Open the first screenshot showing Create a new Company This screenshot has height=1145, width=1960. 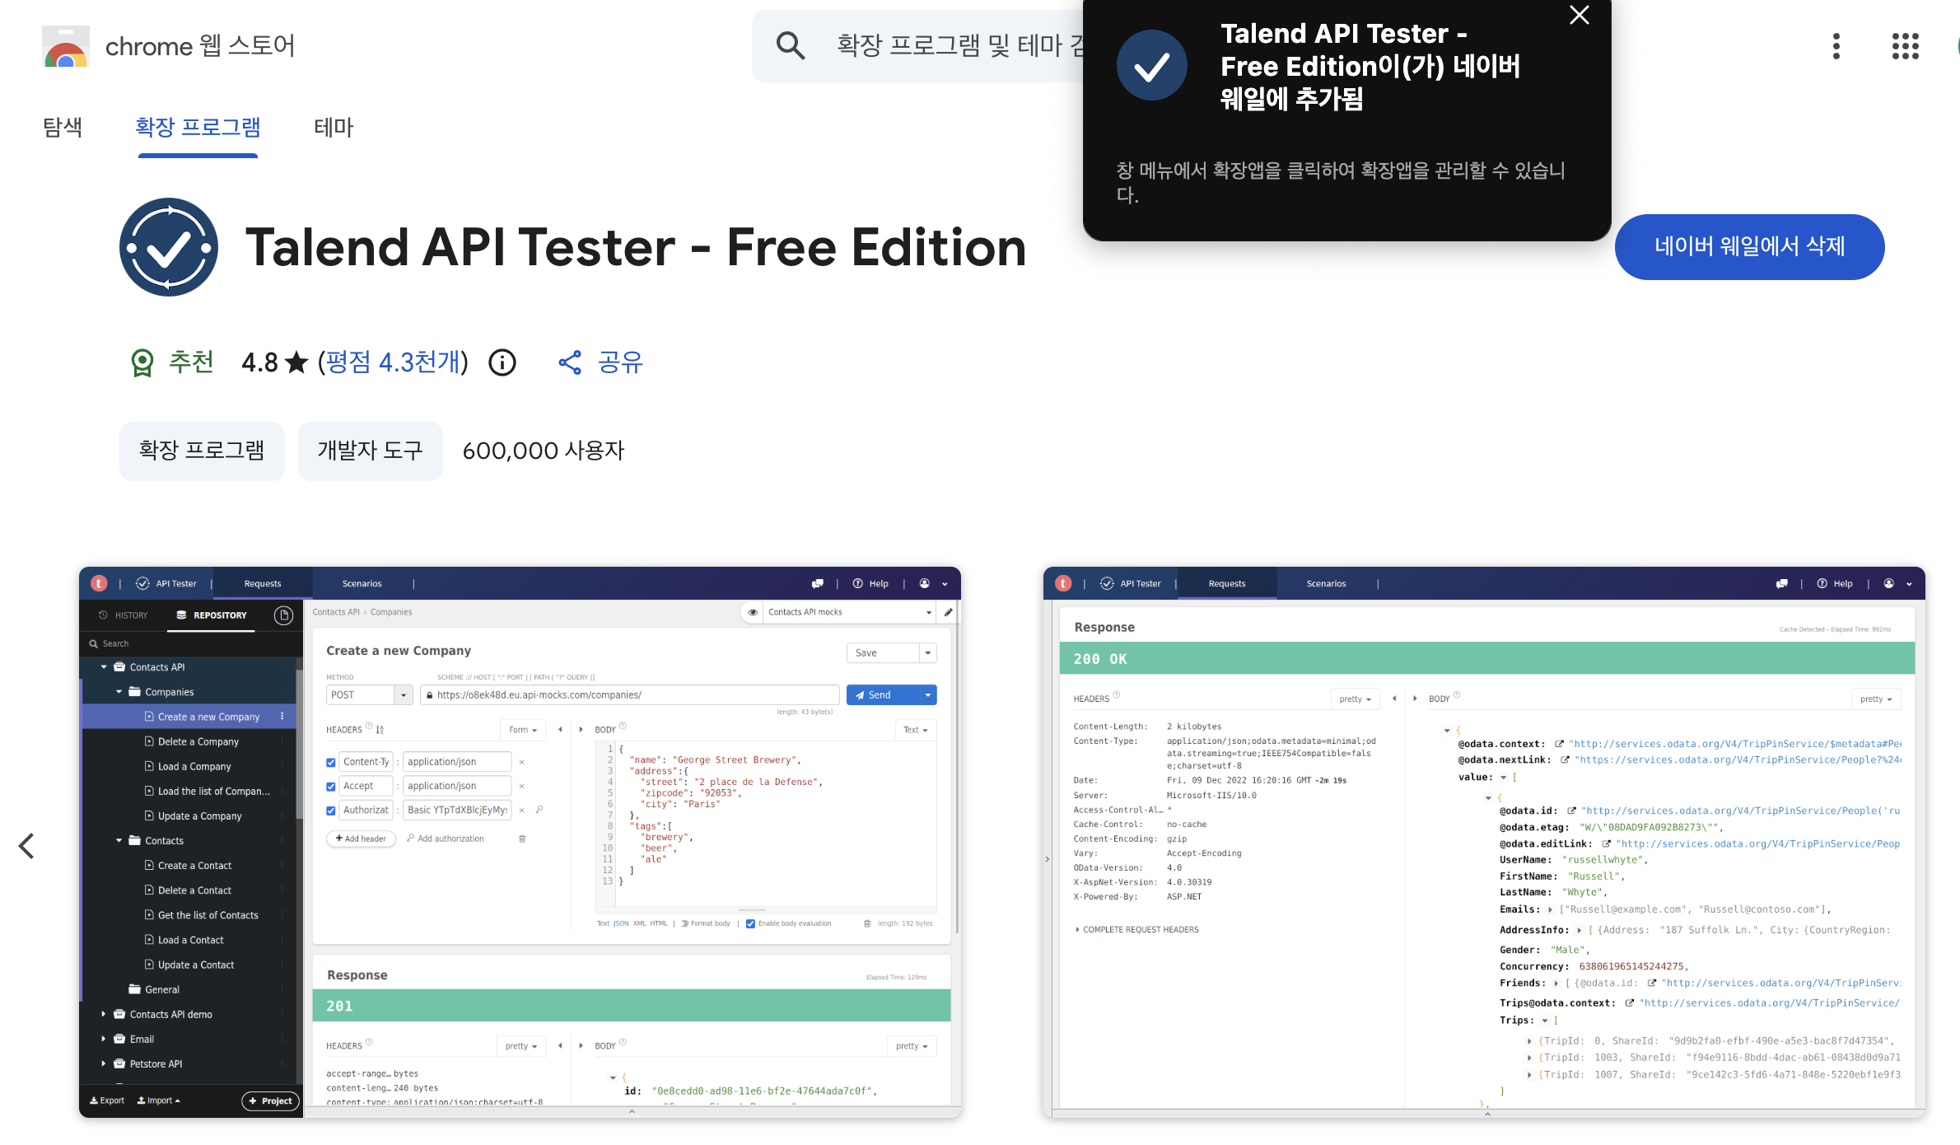pyautogui.click(x=520, y=842)
